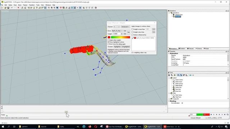Open the Bone dropdown in dialog
The height and width of the screenshot is (129, 230).
pyautogui.click(x=117, y=31)
